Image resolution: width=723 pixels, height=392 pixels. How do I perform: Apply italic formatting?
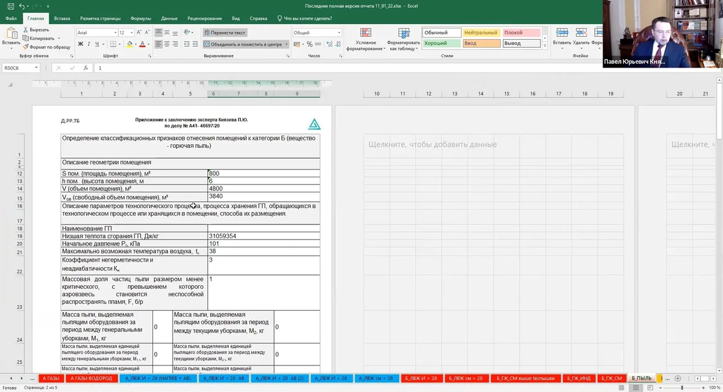click(x=89, y=44)
